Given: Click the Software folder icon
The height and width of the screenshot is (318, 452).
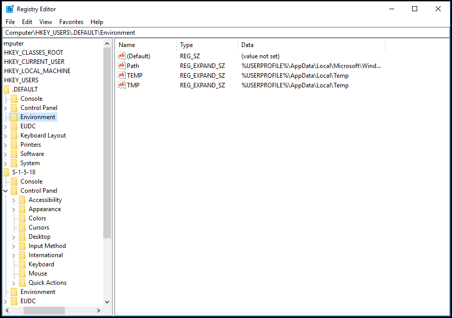Looking at the screenshot, I should tap(14, 154).
